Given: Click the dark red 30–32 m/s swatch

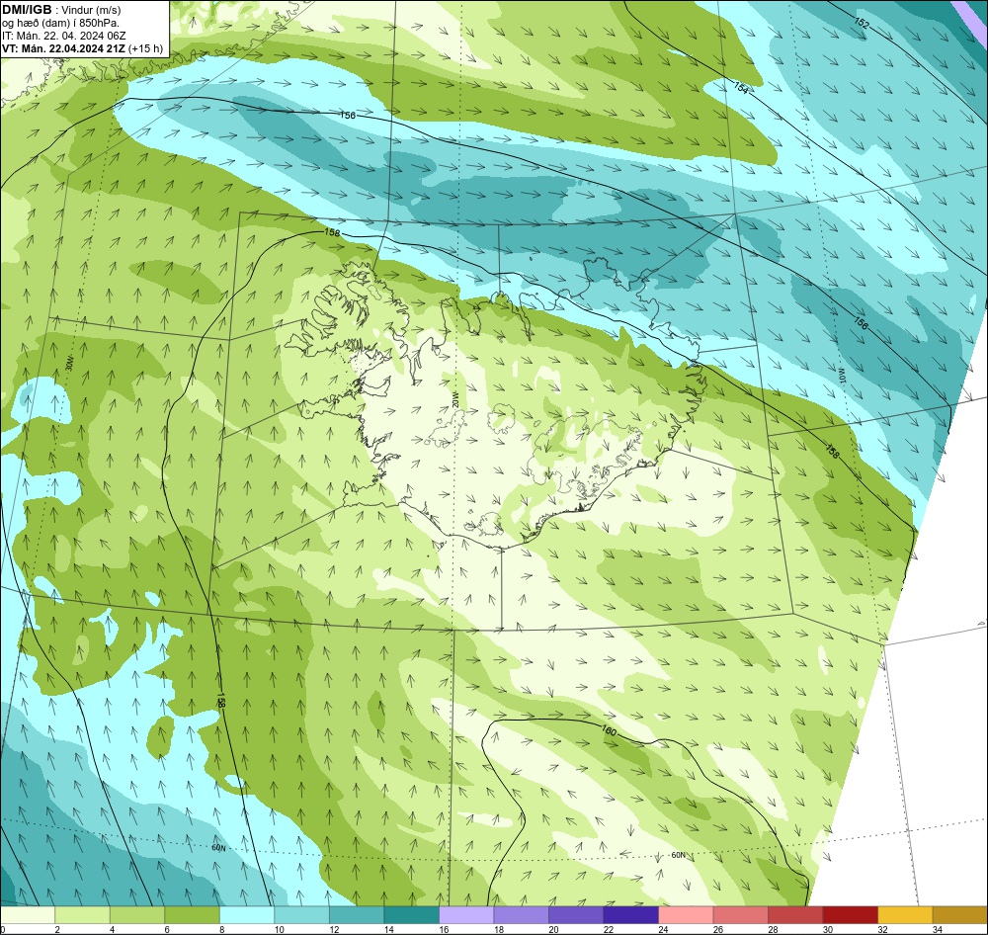Looking at the screenshot, I should click(x=850, y=915).
